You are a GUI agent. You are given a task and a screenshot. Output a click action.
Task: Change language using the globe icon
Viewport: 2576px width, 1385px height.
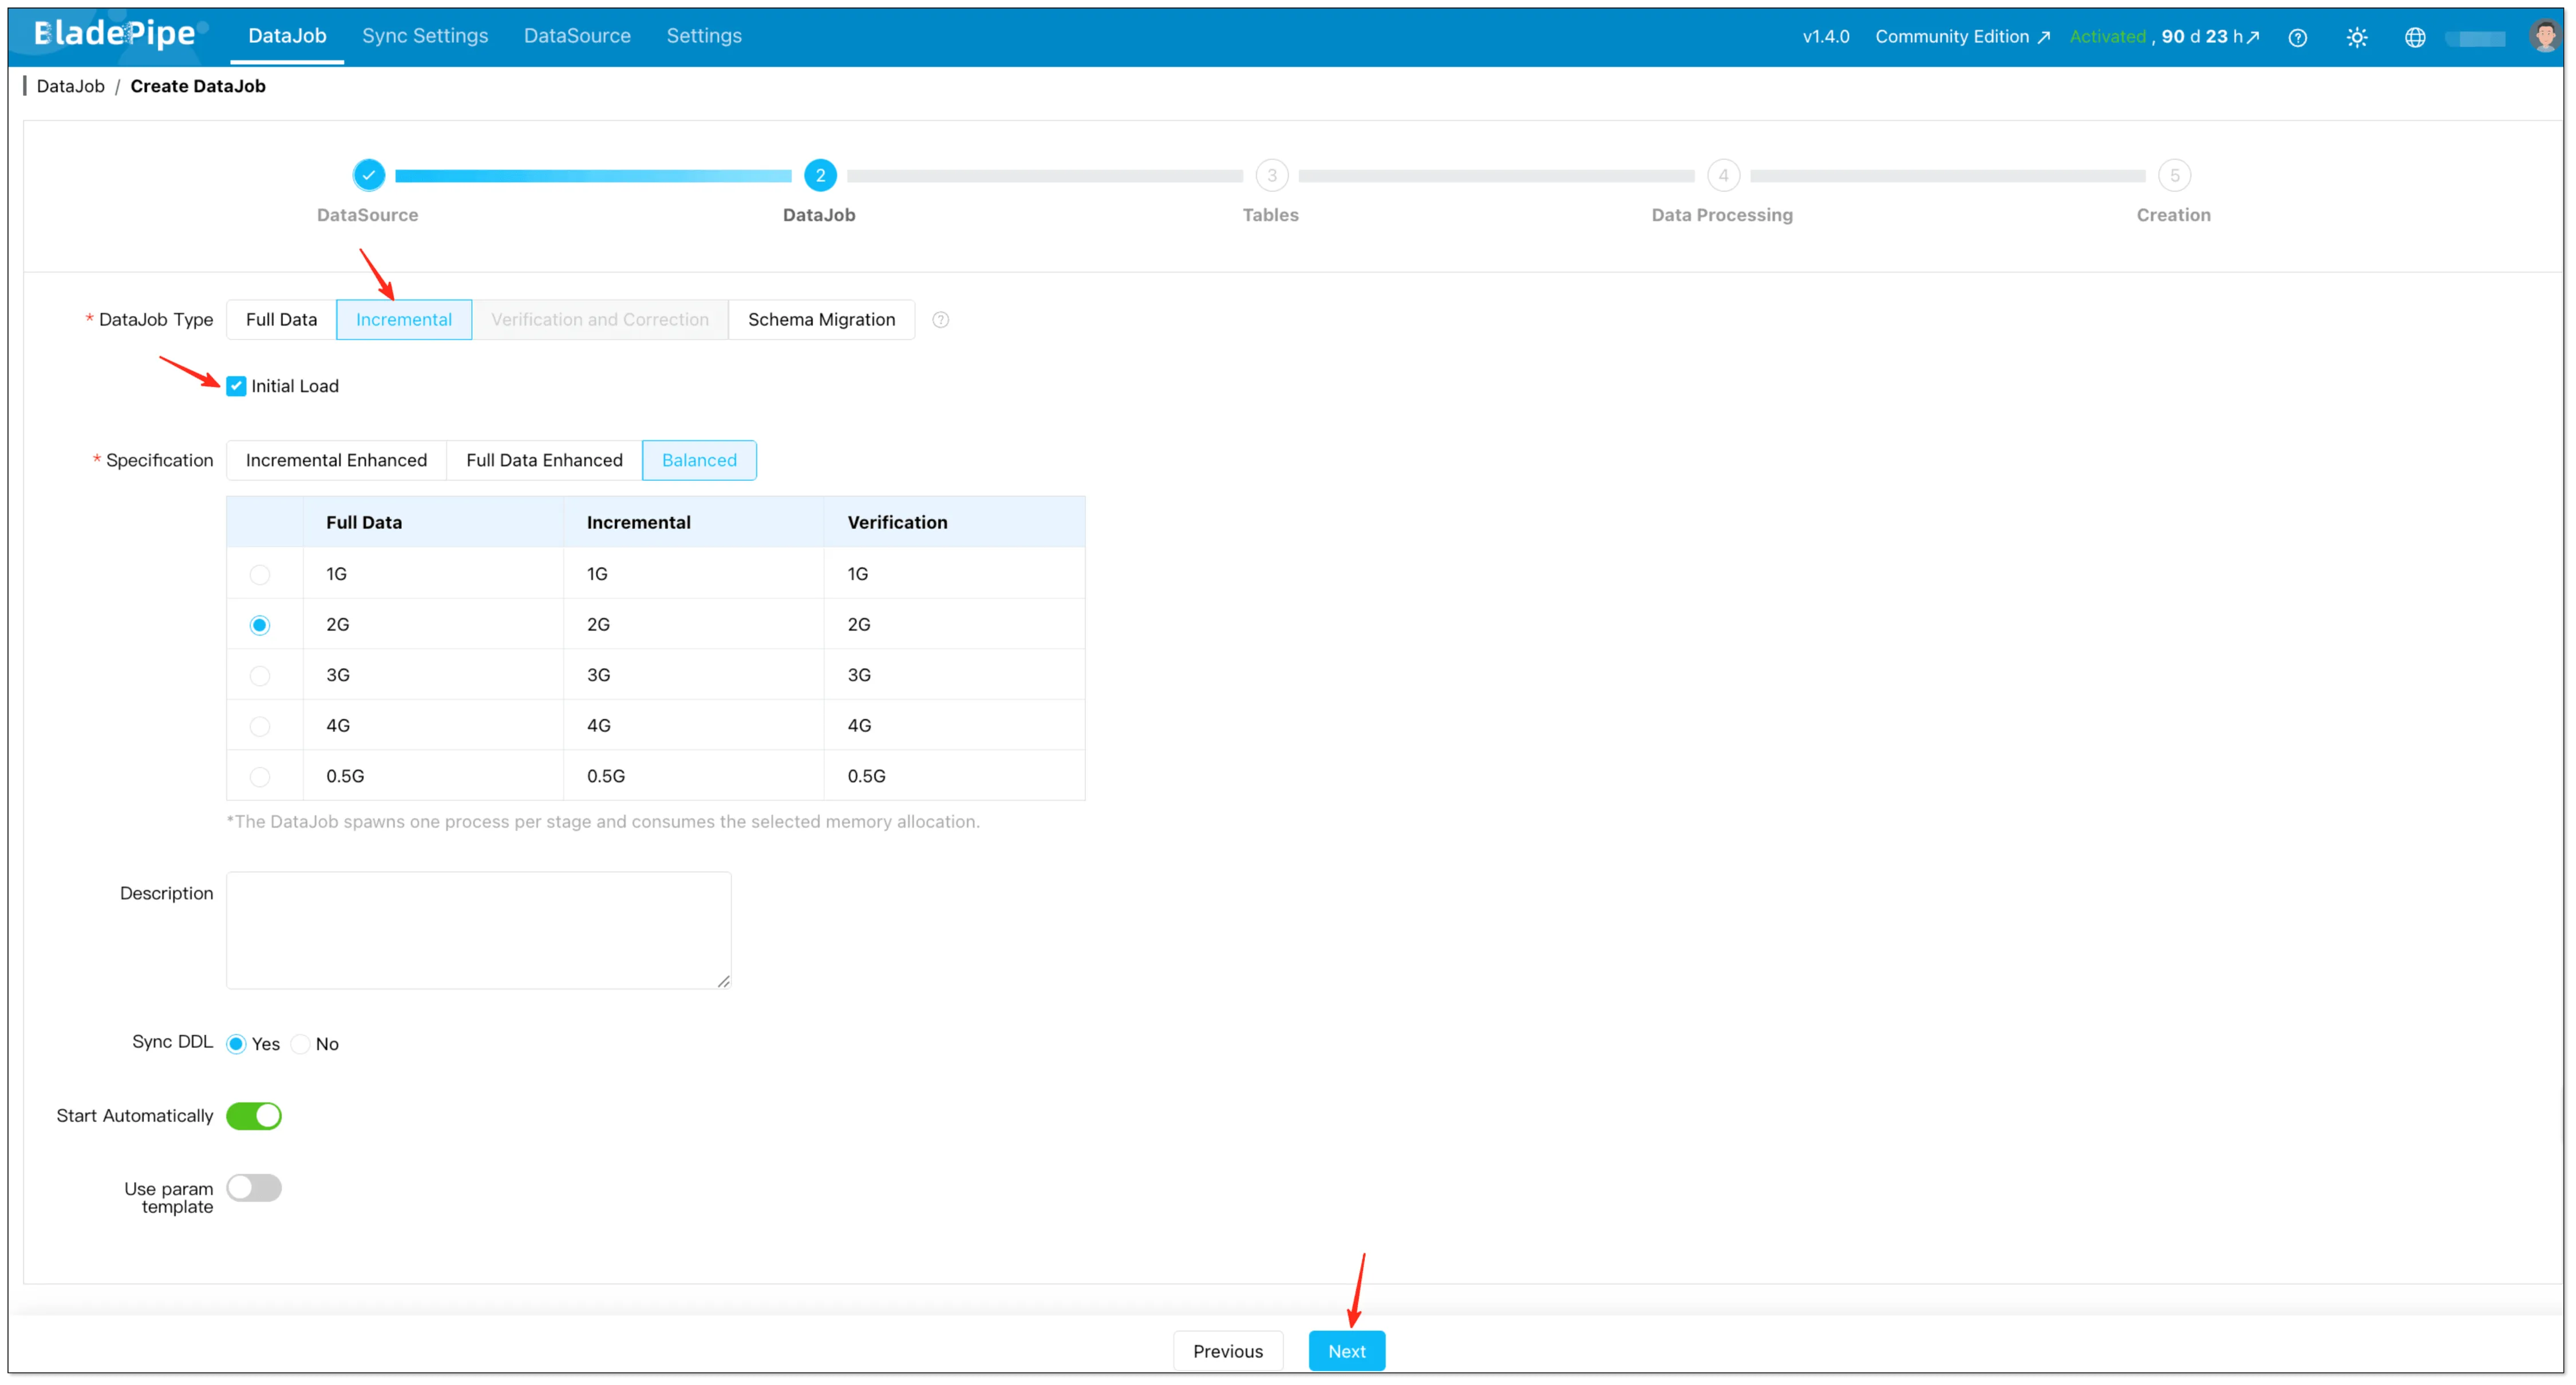(x=2415, y=37)
